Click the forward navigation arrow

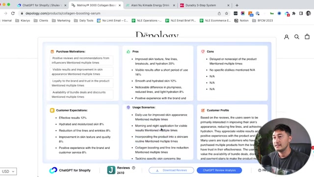click(5, 13)
